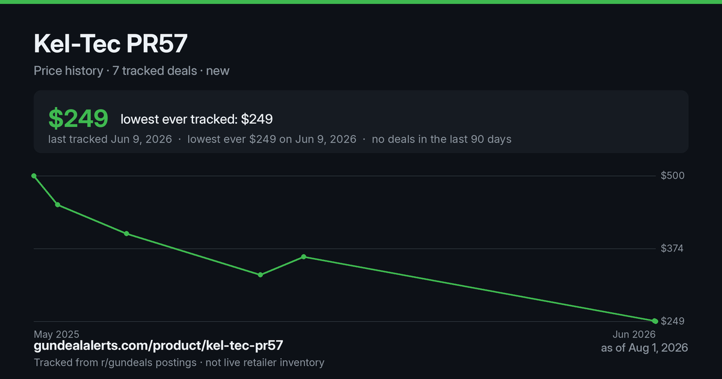The width and height of the screenshot is (722, 379).
Task: Click the dip data point before the price uptick
Action: click(x=261, y=275)
